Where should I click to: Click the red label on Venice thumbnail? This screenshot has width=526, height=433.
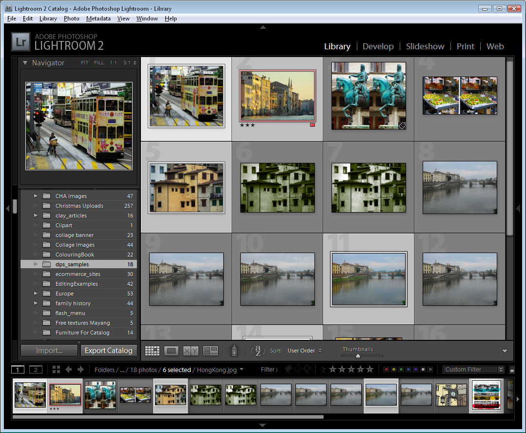click(312, 125)
